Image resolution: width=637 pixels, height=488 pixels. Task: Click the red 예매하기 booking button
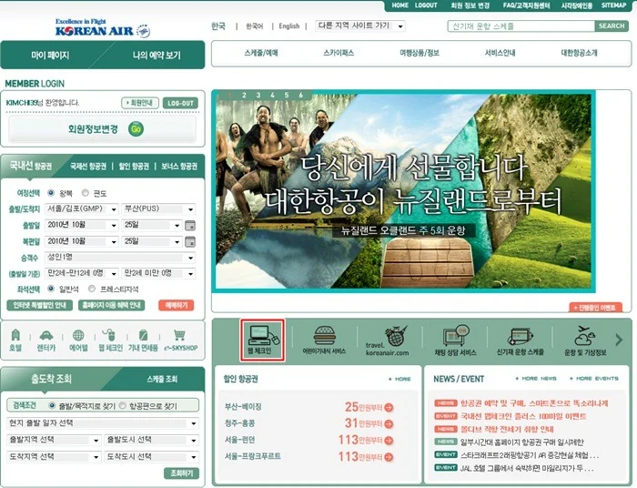(x=176, y=305)
